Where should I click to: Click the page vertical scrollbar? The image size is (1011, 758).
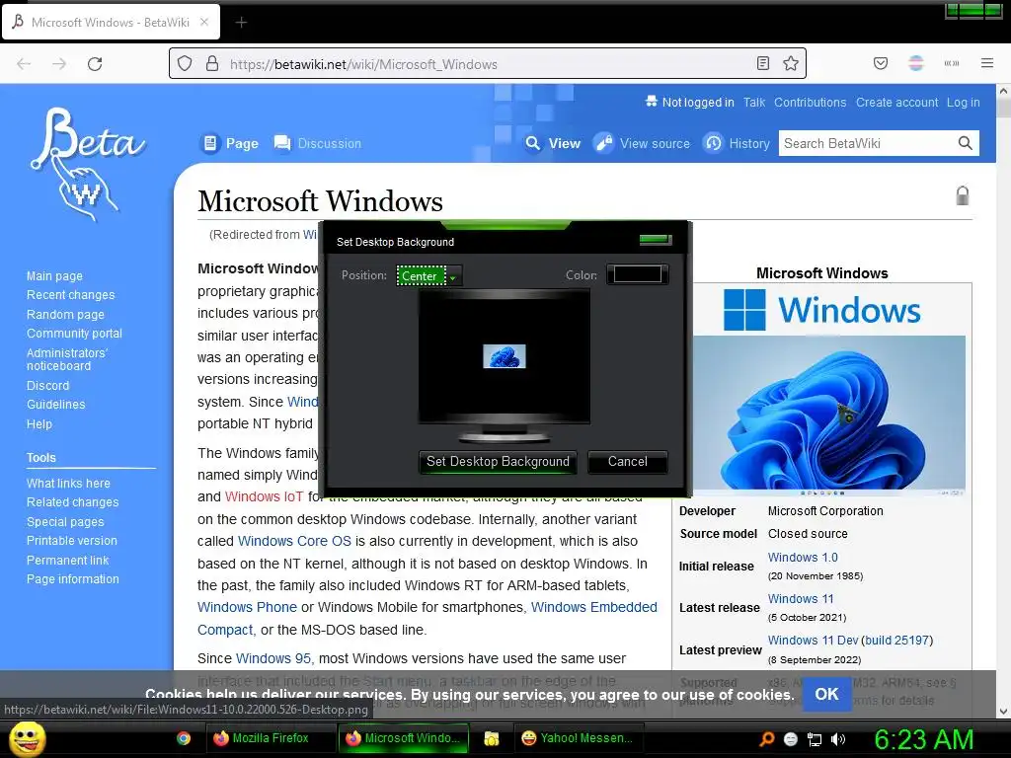pos(1003,401)
